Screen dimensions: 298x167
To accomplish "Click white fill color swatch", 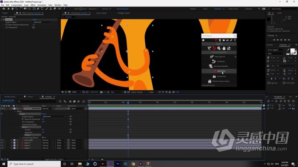I will point(292,51).
